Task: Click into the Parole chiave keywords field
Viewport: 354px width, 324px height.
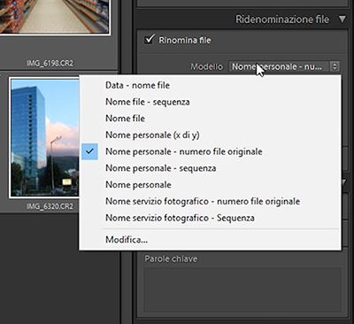Action: tap(242, 289)
